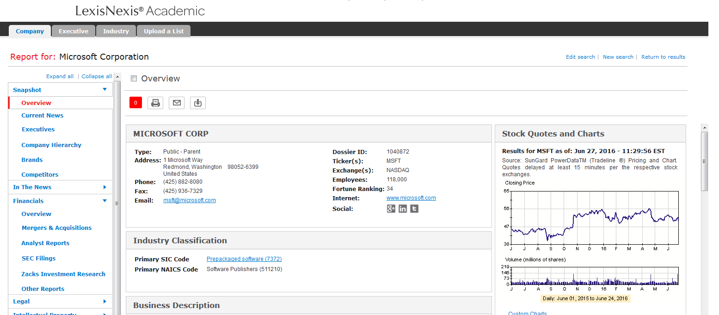Image resolution: width=719 pixels, height=315 pixels.
Task: Click the print icon in toolbar
Action: coord(155,103)
